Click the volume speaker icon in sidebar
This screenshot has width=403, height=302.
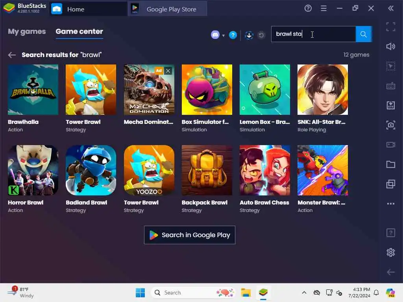click(x=391, y=46)
